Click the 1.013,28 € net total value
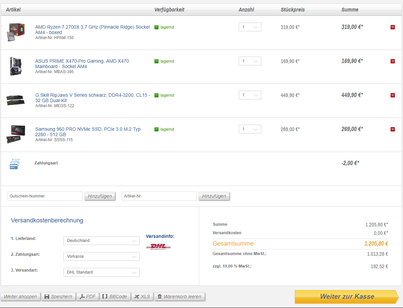This screenshot has width=403, height=308. coord(377,254)
